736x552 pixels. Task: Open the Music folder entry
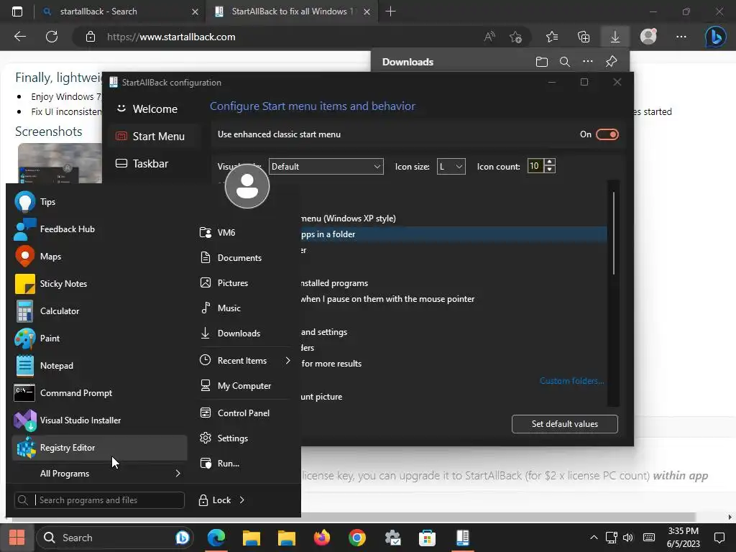[x=244, y=308]
